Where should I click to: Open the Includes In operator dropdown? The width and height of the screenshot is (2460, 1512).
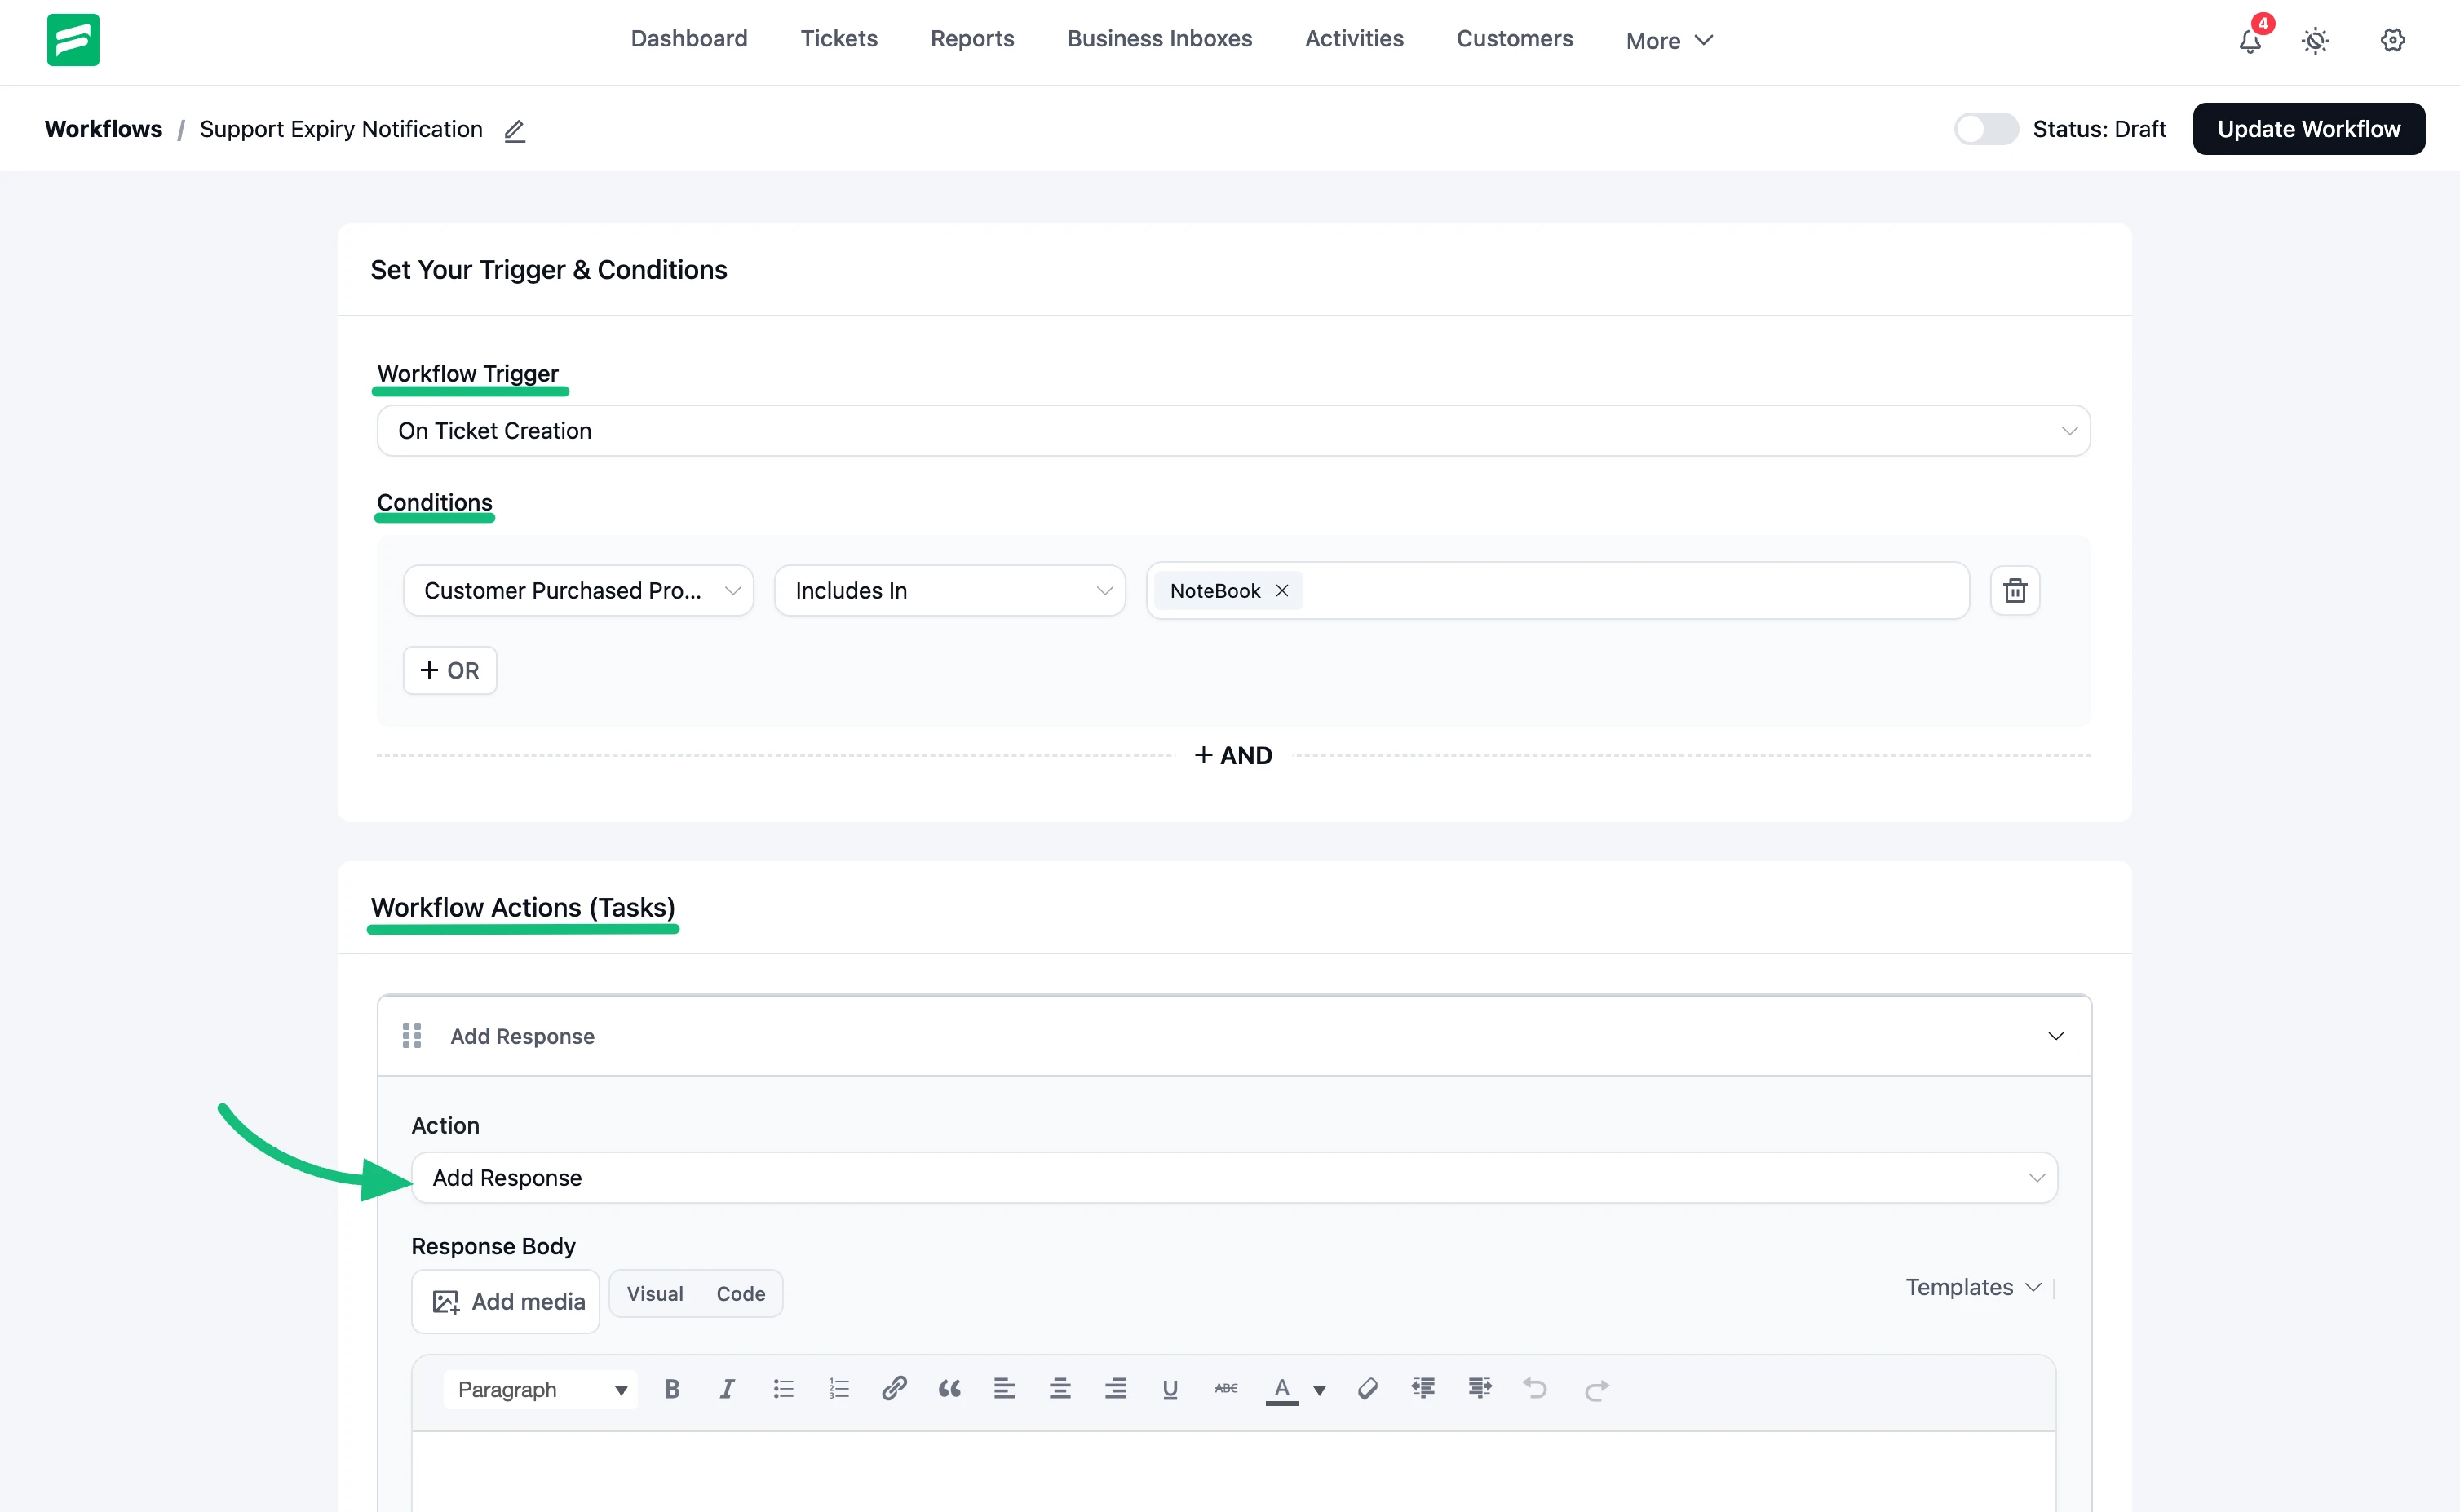(x=949, y=591)
